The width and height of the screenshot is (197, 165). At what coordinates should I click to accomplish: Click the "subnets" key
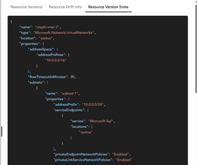click(x=36, y=82)
